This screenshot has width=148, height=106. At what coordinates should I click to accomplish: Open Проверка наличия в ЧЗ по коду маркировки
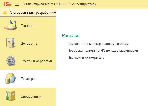tap(103, 50)
